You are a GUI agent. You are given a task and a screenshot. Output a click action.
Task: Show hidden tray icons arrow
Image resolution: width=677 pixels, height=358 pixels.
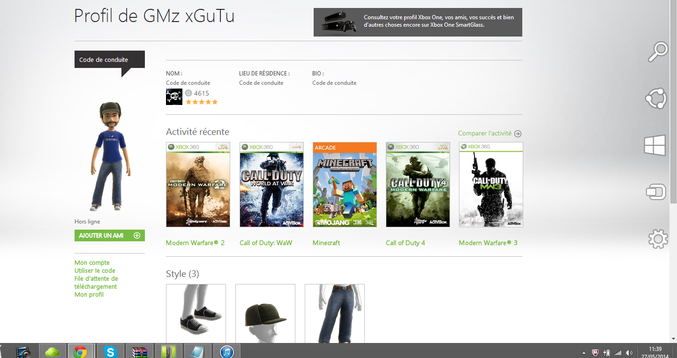point(584,352)
